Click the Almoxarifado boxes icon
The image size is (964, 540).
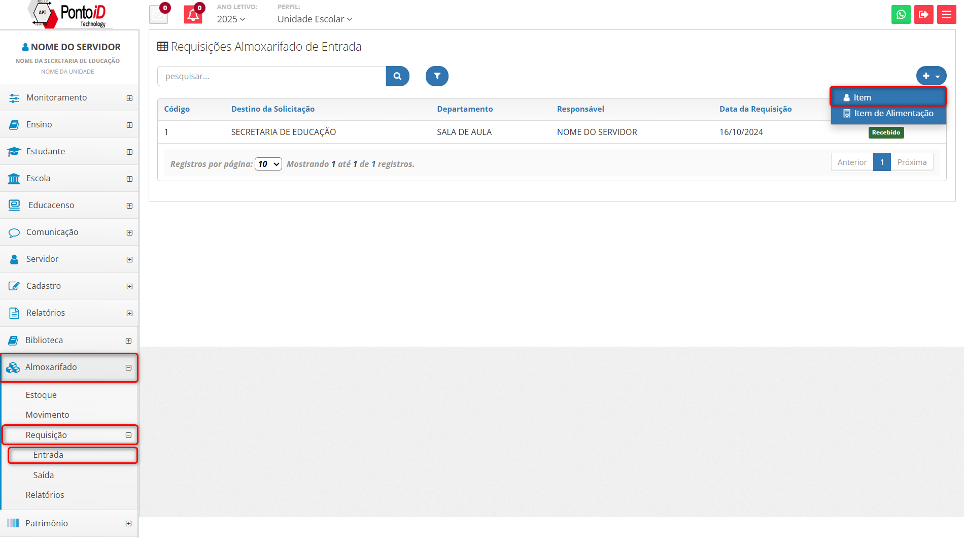pos(13,367)
